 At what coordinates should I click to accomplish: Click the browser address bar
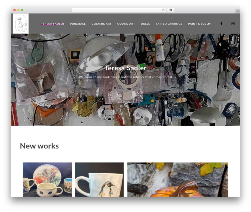click(119, 10)
